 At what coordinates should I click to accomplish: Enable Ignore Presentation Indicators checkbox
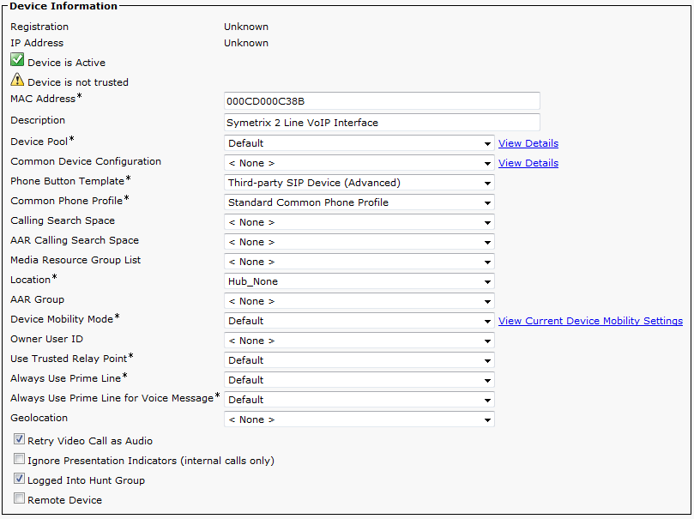pos(19,459)
